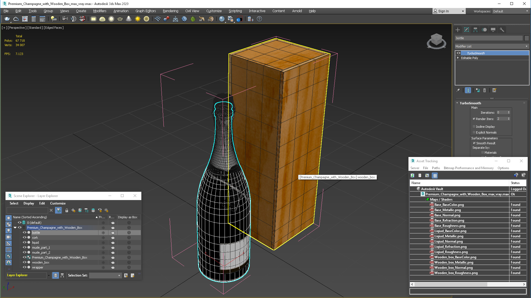Image resolution: width=531 pixels, height=298 pixels.
Task: Select wooden_box in Layer Explorer
Action: [41, 262]
